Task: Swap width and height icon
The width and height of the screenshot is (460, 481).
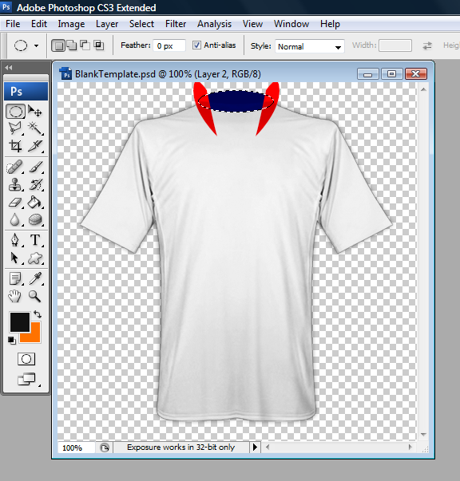Action: [427, 45]
